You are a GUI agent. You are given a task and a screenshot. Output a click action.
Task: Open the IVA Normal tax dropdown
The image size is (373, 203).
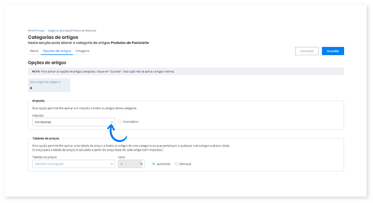point(70,122)
